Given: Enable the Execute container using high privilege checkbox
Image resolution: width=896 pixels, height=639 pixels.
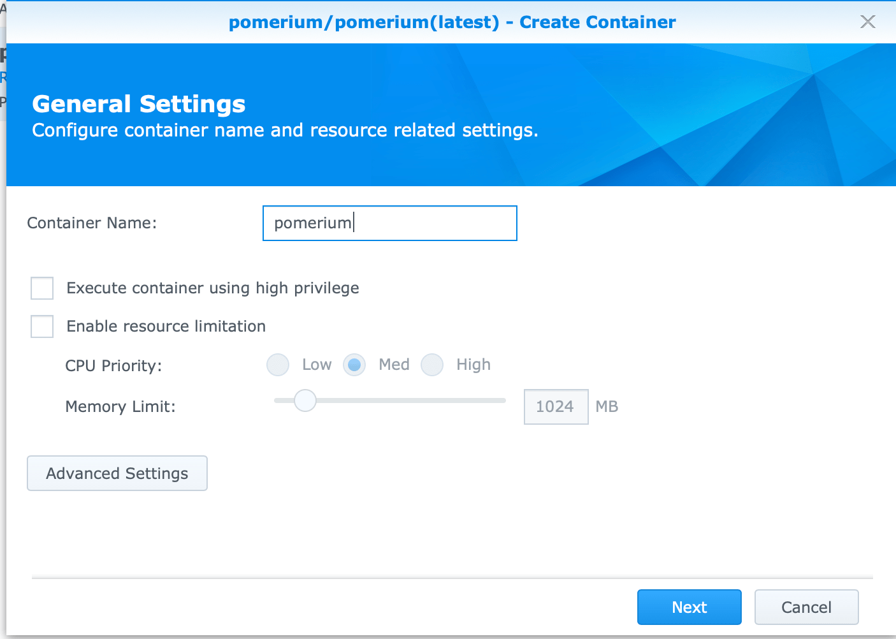Looking at the screenshot, I should point(41,288).
